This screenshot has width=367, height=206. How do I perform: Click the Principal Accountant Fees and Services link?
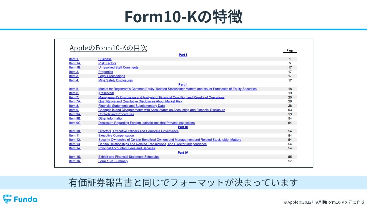click(126, 148)
